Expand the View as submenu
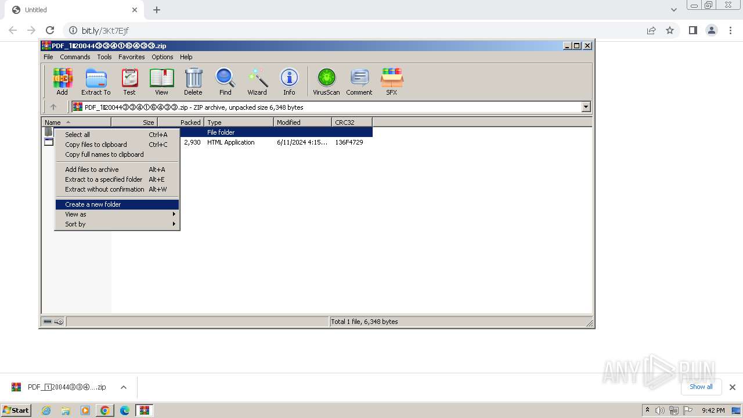 tap(117, 214)
